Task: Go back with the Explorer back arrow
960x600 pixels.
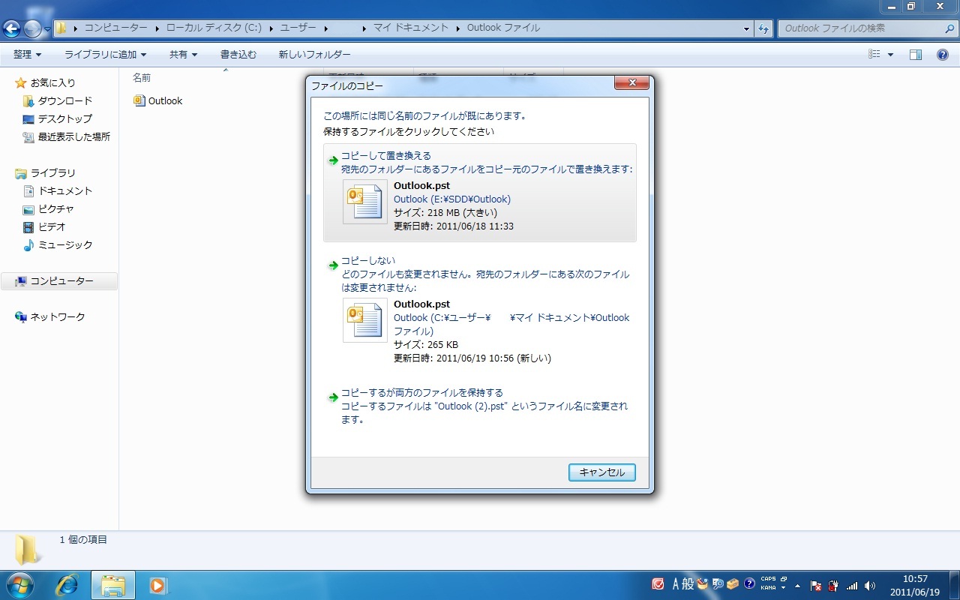Action: (x=12, y=28)
